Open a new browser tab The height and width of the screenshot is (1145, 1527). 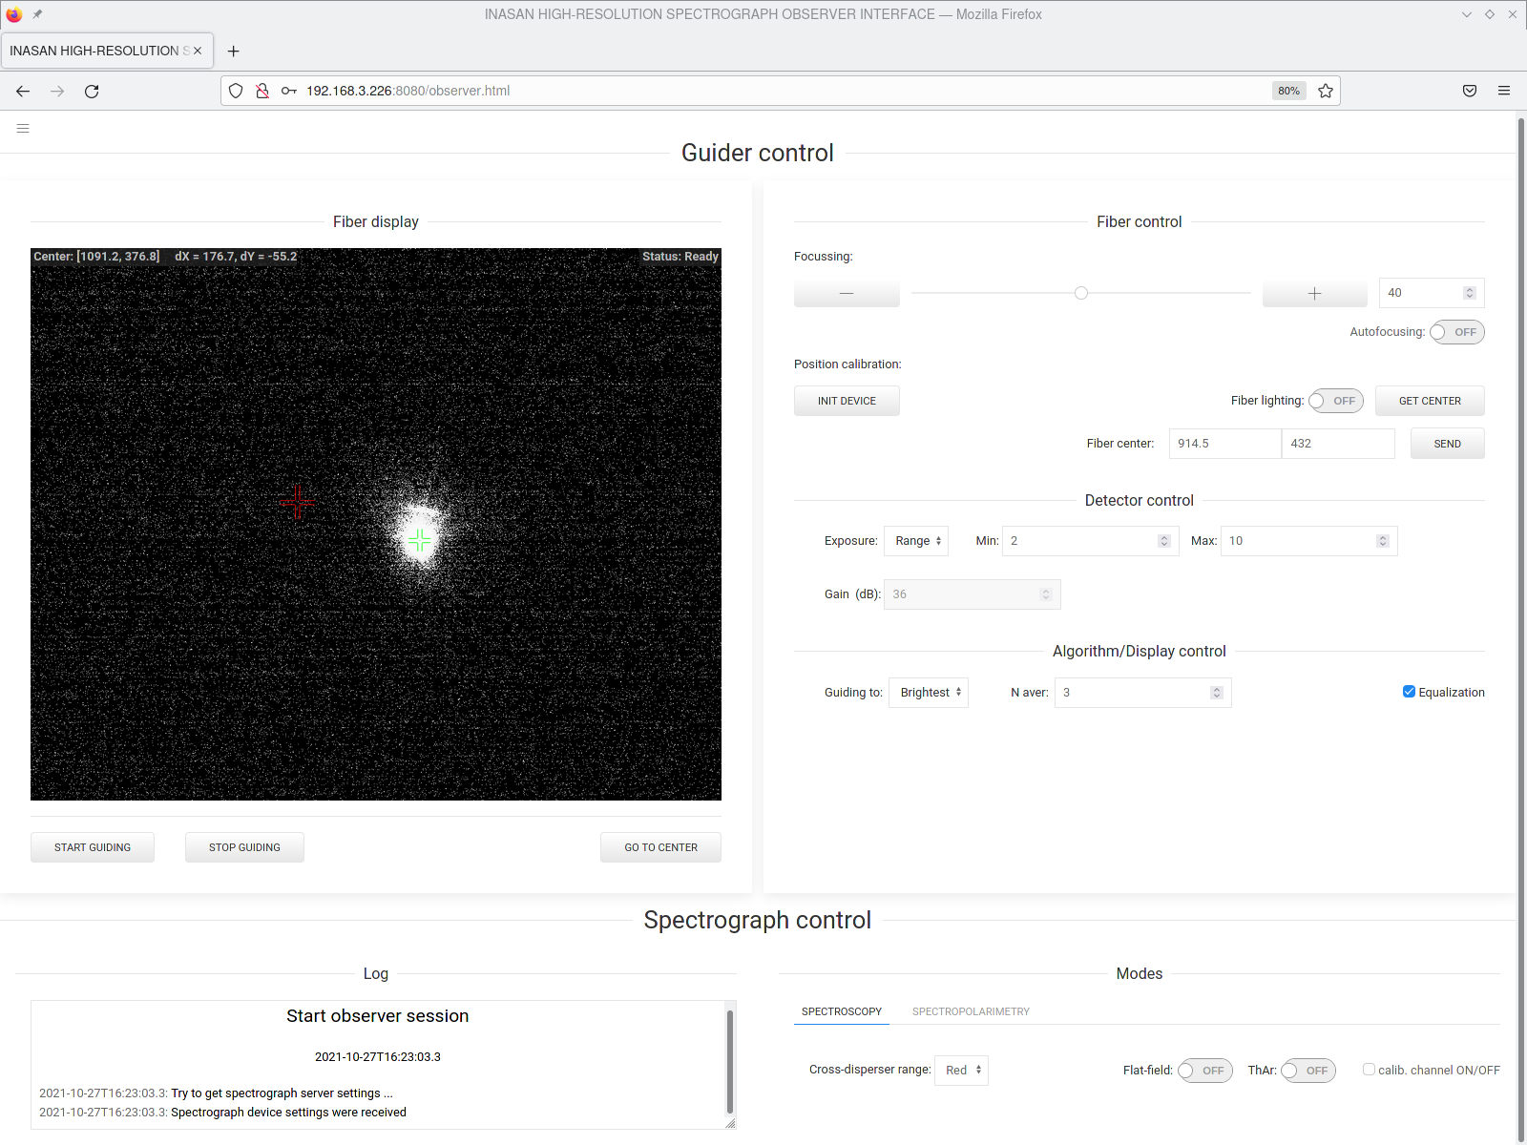click(233, 51)
